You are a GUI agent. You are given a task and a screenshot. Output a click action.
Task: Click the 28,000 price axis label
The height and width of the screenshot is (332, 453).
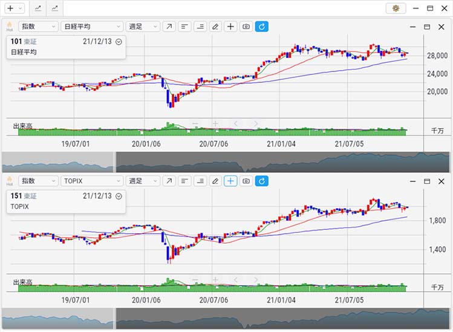coord(437,56)
